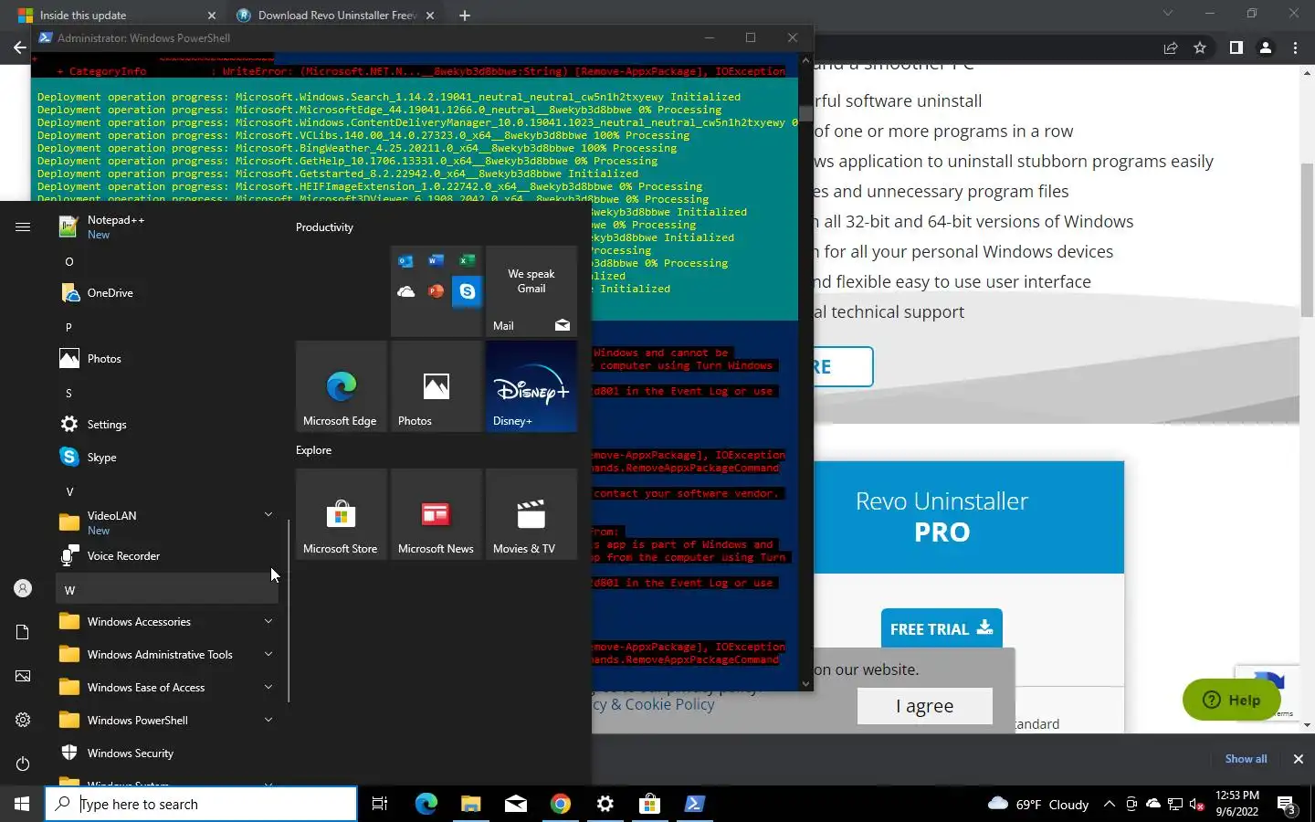Switch to PowerShell on the taskbar
This screenshot has height=822, width=1315.
click(694, 804)
